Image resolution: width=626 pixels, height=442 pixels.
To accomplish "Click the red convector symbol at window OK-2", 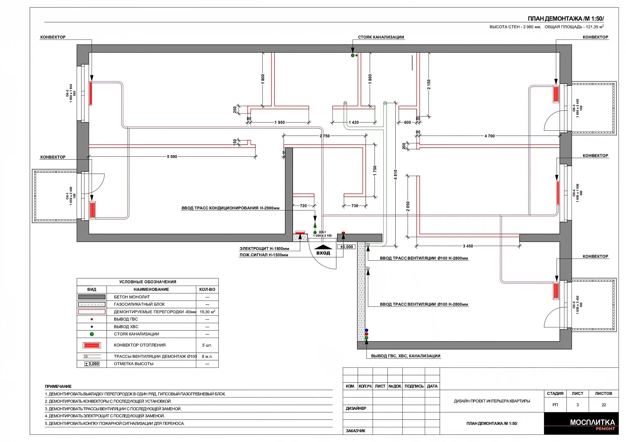I will pos(91,93).
